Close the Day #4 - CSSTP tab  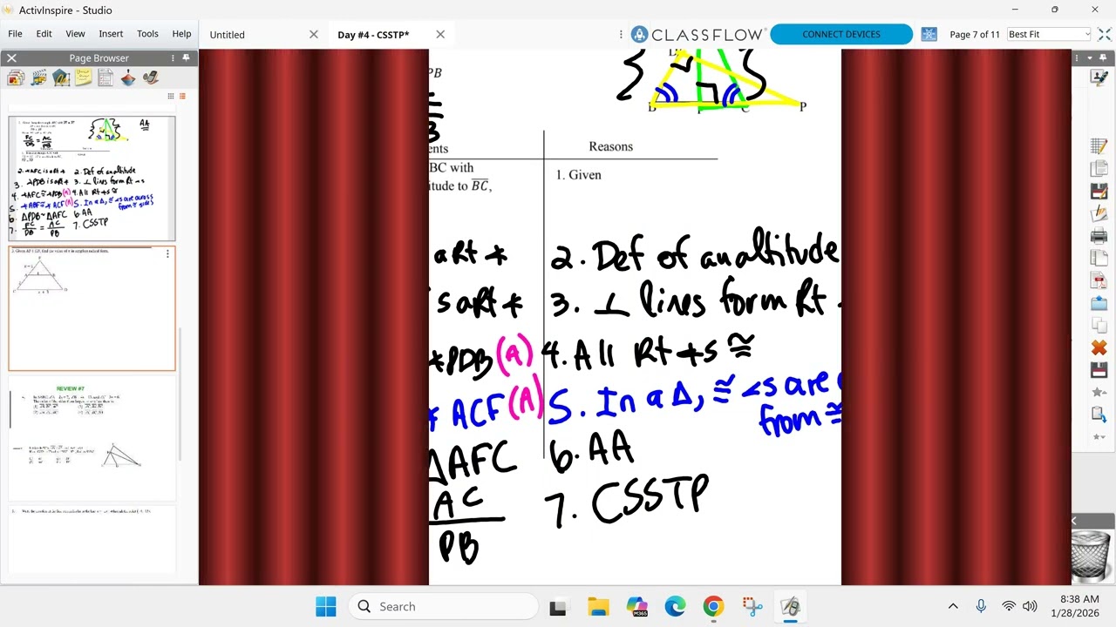click(x=440, y=35)
